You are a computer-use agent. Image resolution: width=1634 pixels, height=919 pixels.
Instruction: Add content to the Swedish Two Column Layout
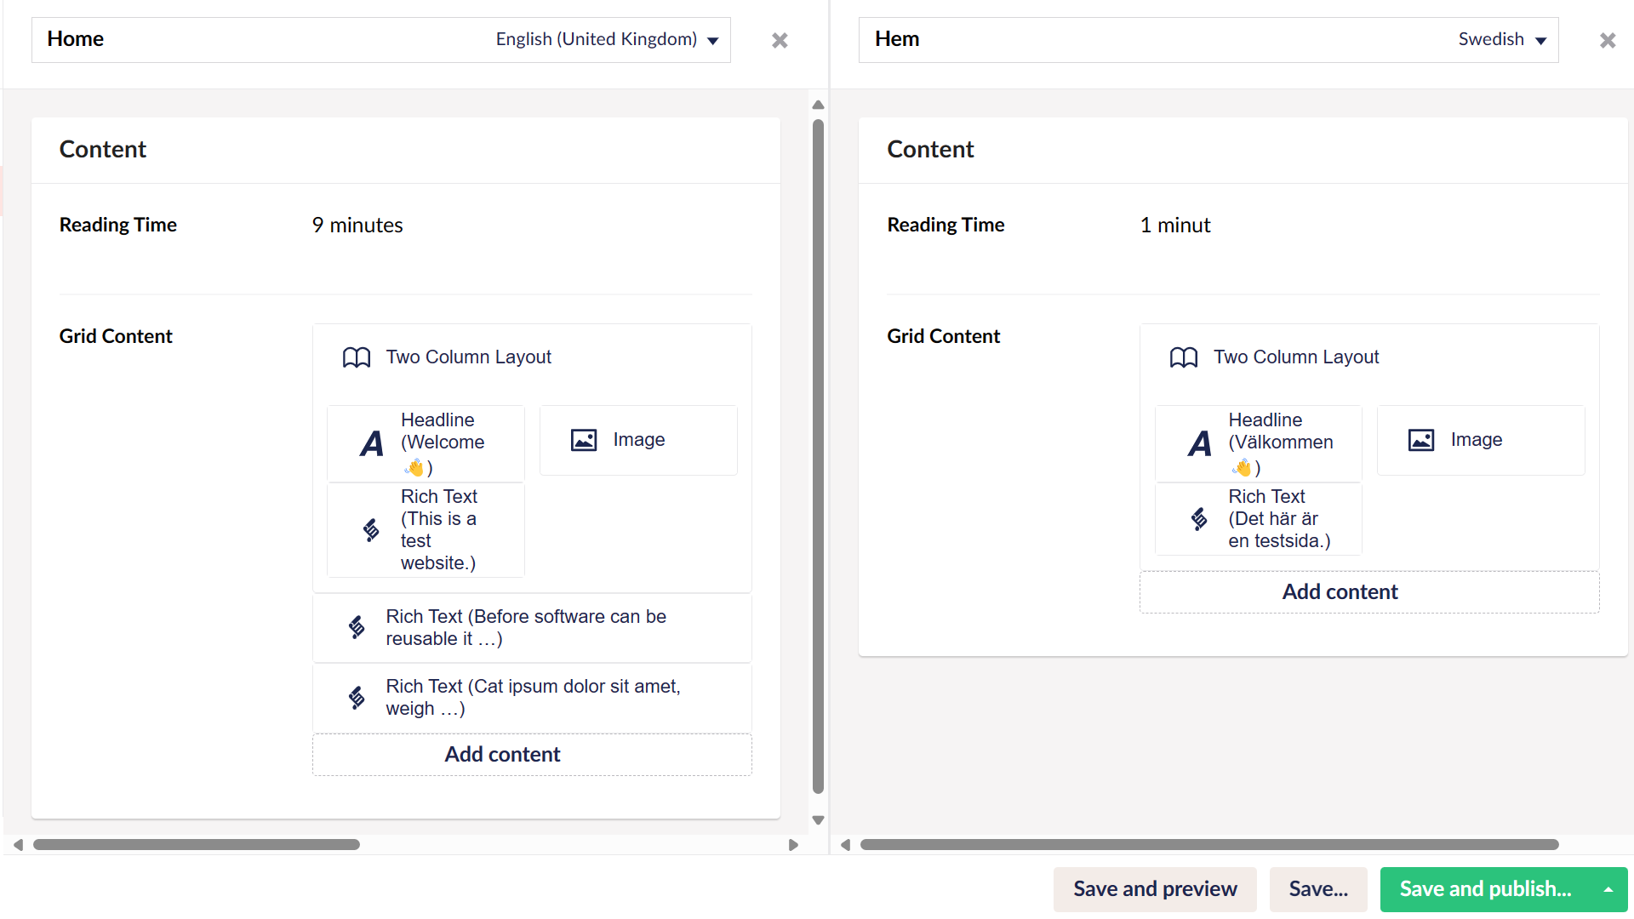pos(1340,591)
